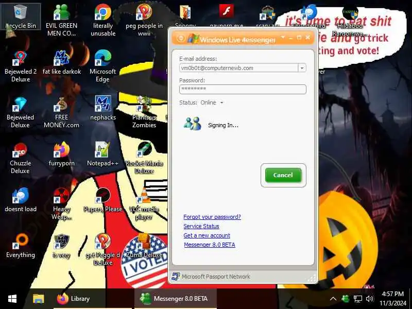
Task: Open the Everything search shortcut
Action: (x=21, y=246)
